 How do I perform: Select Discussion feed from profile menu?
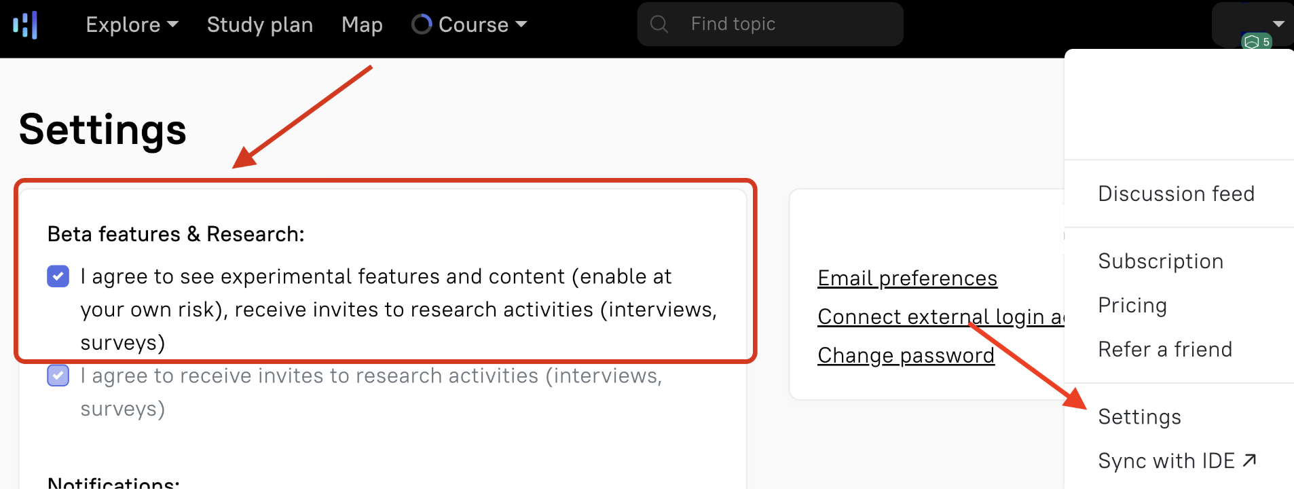(x=1176, y=194)
